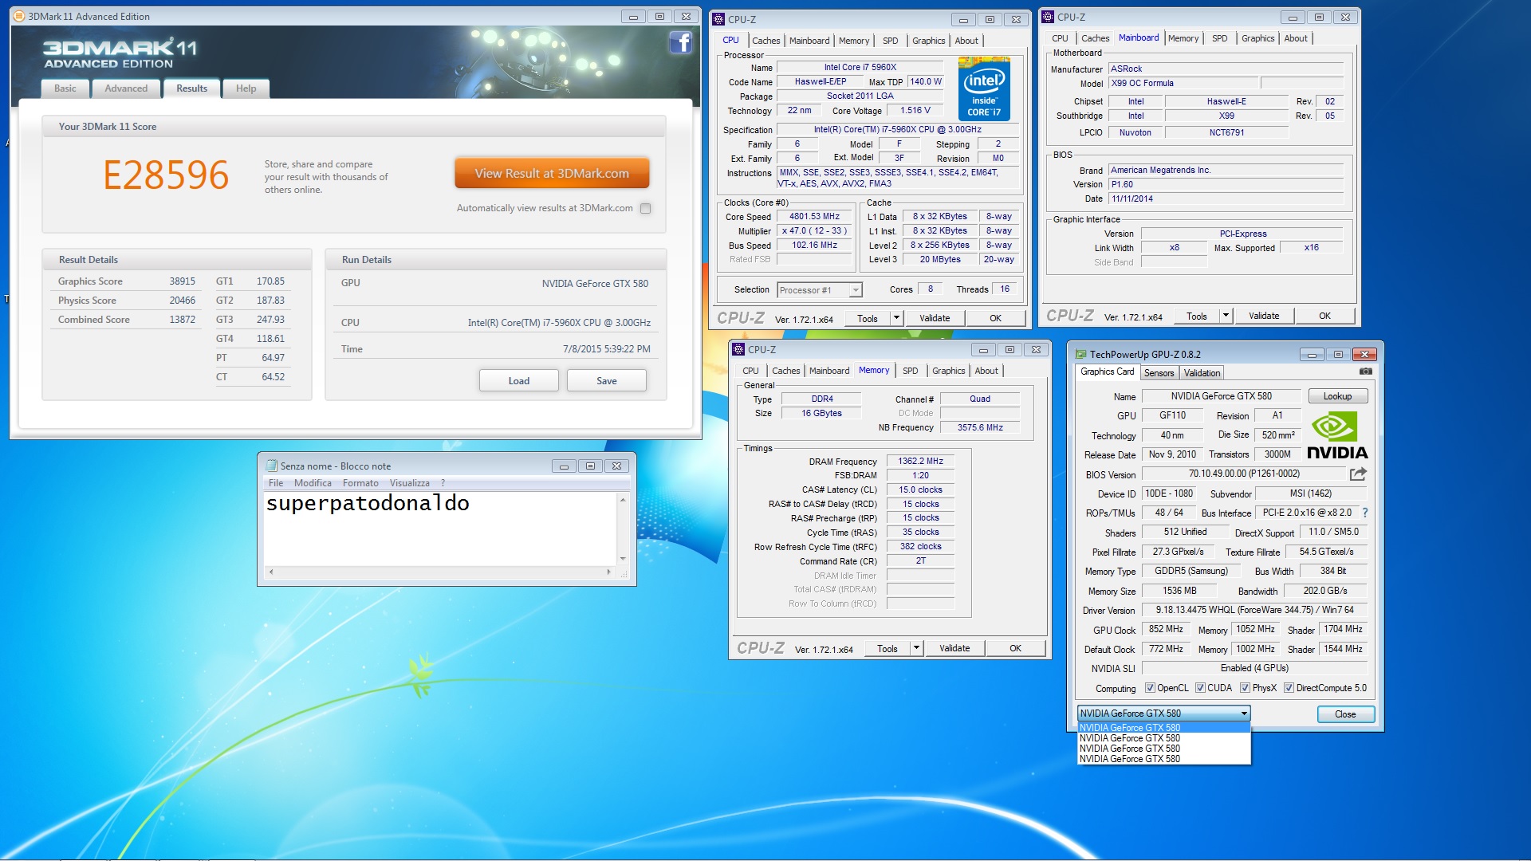Toggle the CUDA checkbox in GPU-Z
This screenshot has height=861, width=1531.
pos(1200,688)
